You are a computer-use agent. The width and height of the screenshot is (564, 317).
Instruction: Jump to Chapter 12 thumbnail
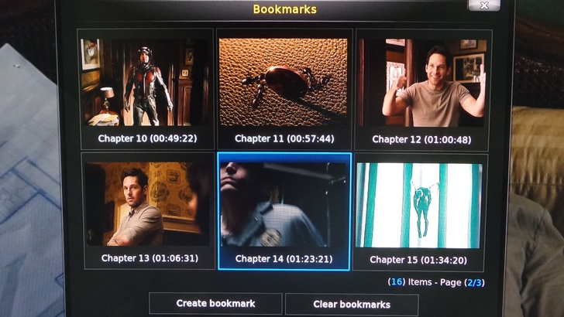point(422,83)
